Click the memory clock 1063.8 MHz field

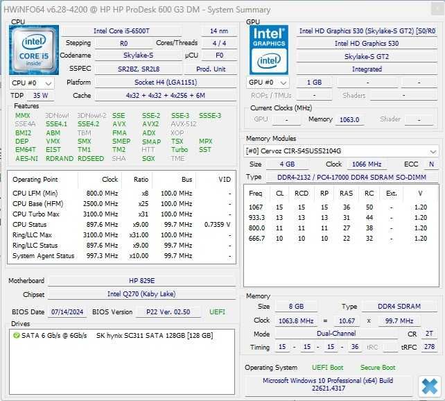point(296,321)
